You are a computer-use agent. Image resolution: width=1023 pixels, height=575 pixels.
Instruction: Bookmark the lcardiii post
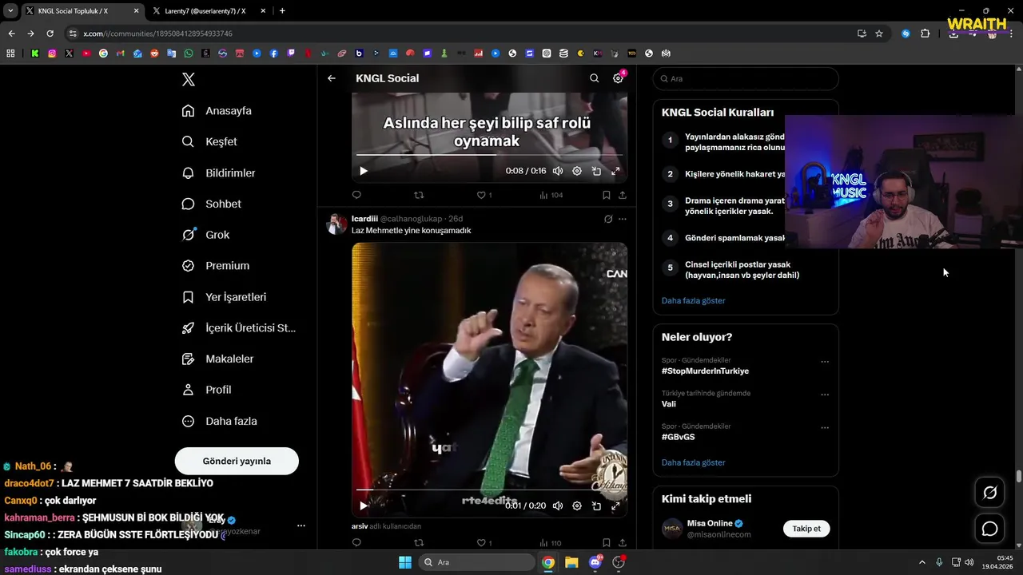click(x=606, y=543)
